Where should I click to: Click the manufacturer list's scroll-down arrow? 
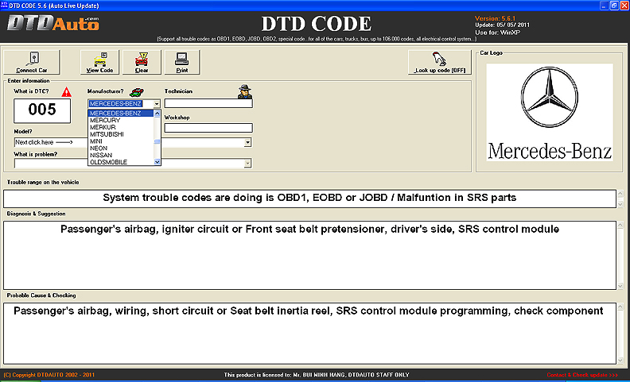click(157, 162)
